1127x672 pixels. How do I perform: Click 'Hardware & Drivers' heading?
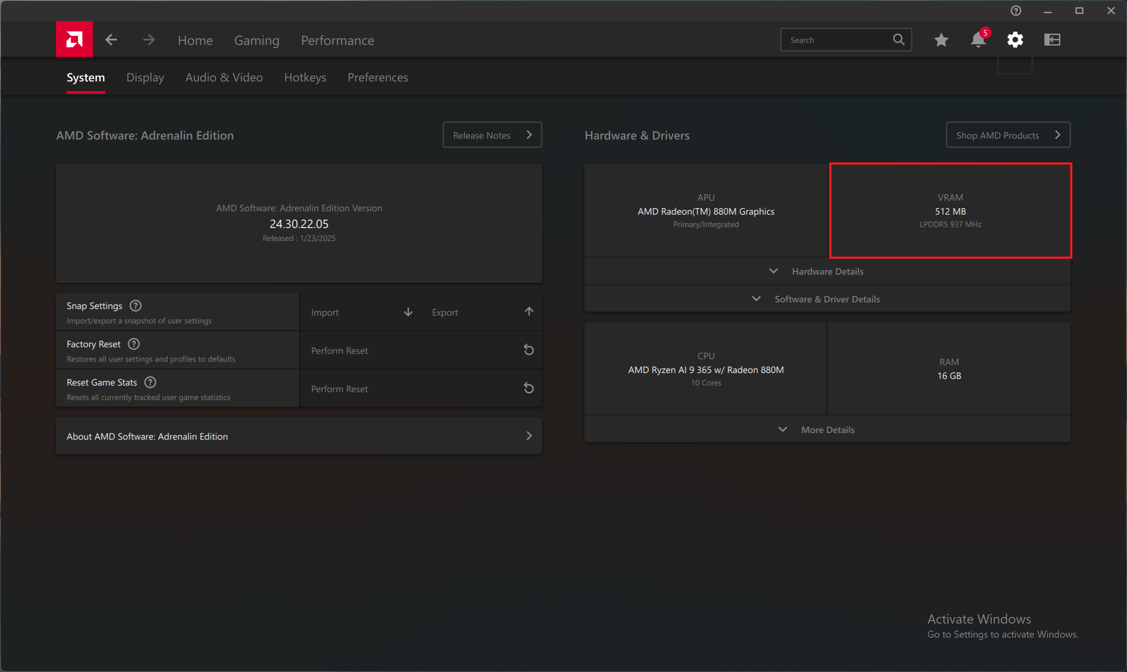pyautogui.click(x=637, y=136)
